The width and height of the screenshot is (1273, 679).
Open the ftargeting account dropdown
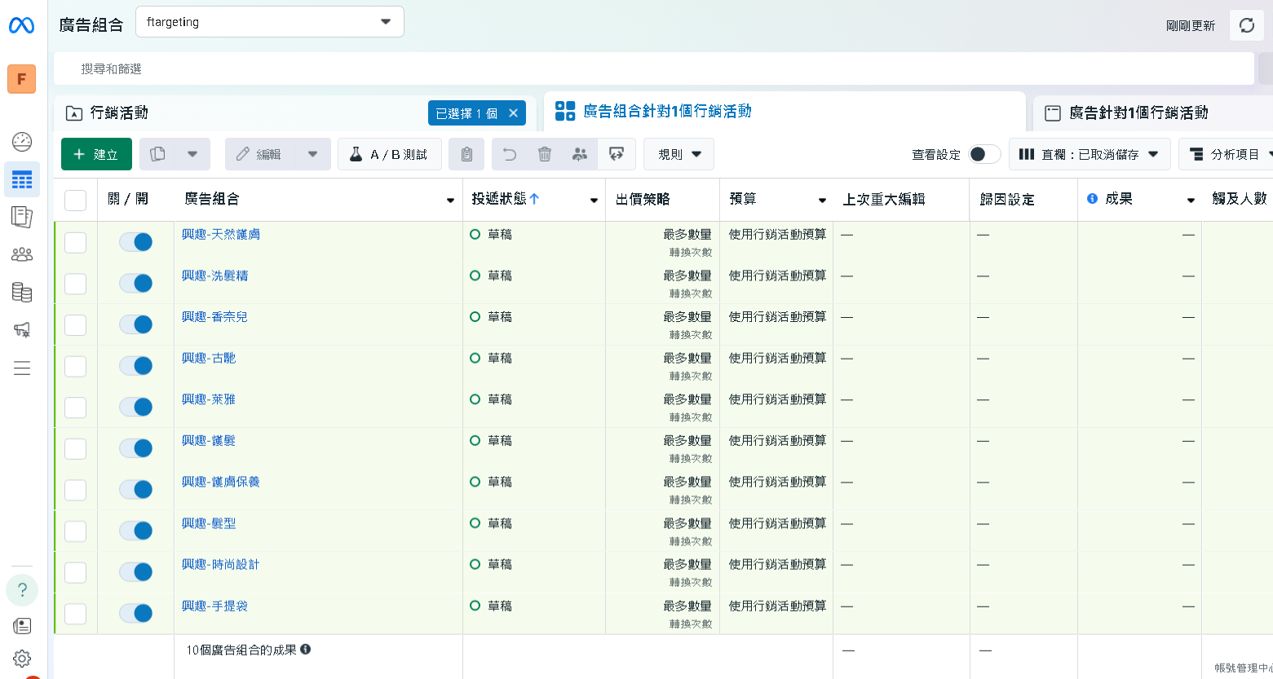pos(269,22)
